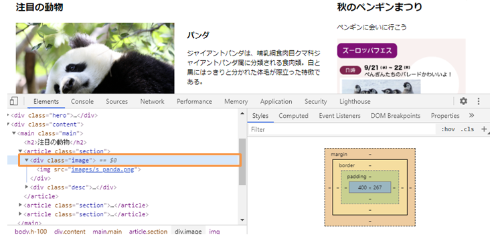Expand the div class="hero" node

click(9, 115)
